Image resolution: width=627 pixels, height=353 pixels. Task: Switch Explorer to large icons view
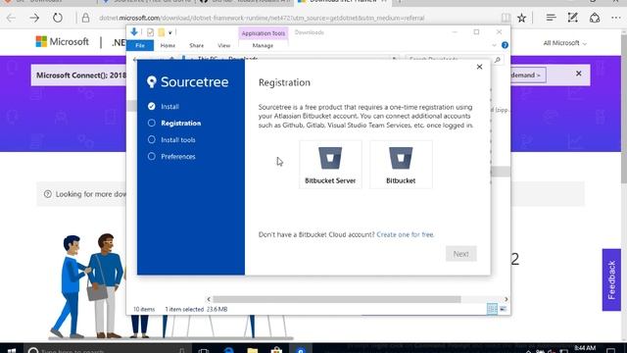coord(503,309)
